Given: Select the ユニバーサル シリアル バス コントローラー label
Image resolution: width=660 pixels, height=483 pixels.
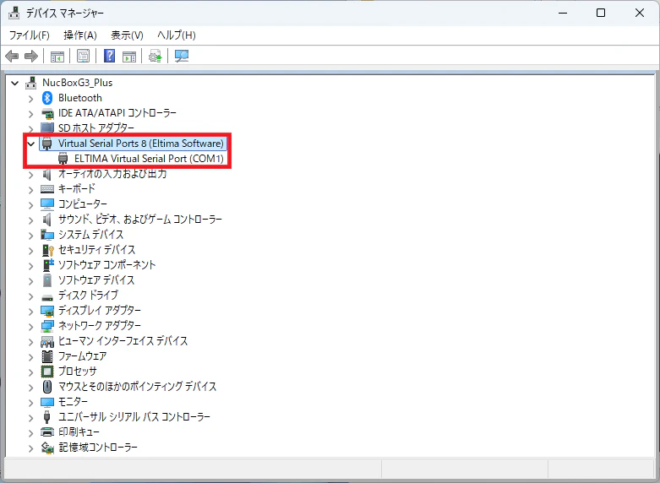Looking at the screenshot, I should 134,417.
